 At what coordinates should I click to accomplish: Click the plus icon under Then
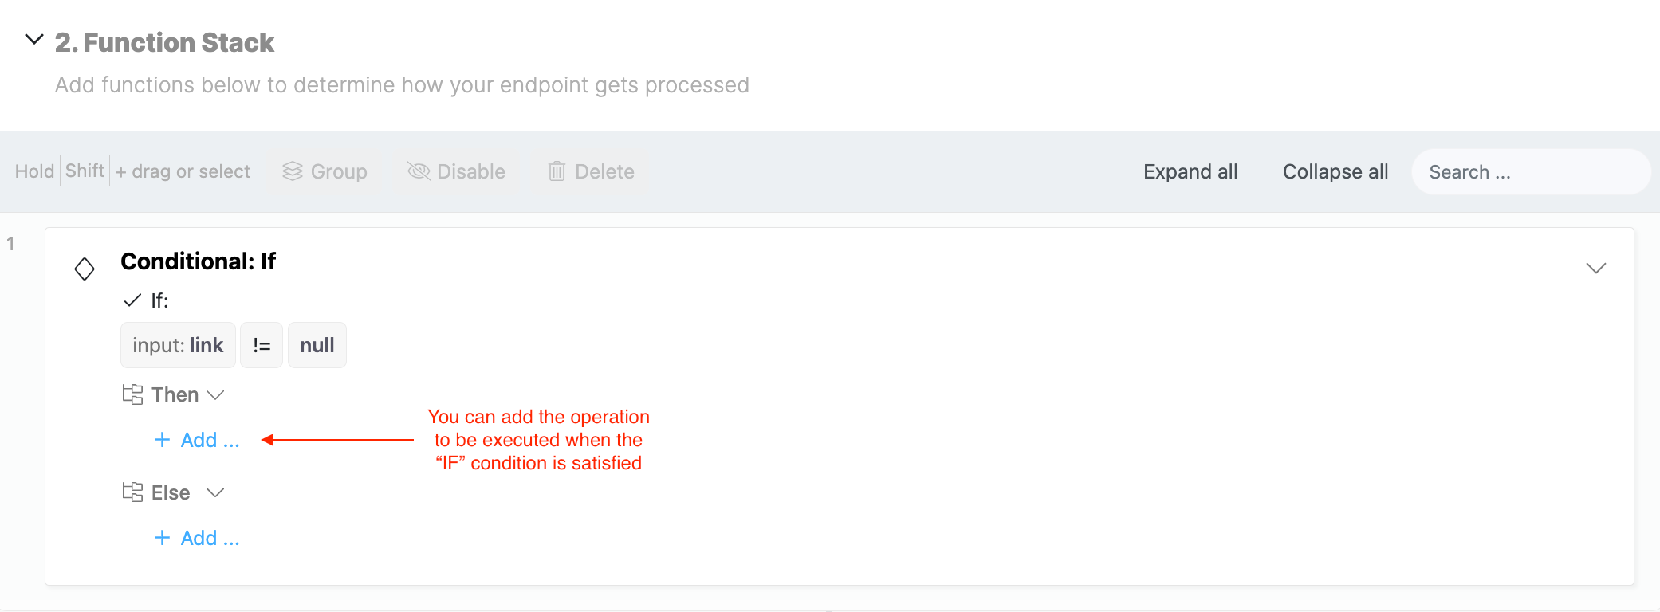pyautogui.click(x=162, y=440)
